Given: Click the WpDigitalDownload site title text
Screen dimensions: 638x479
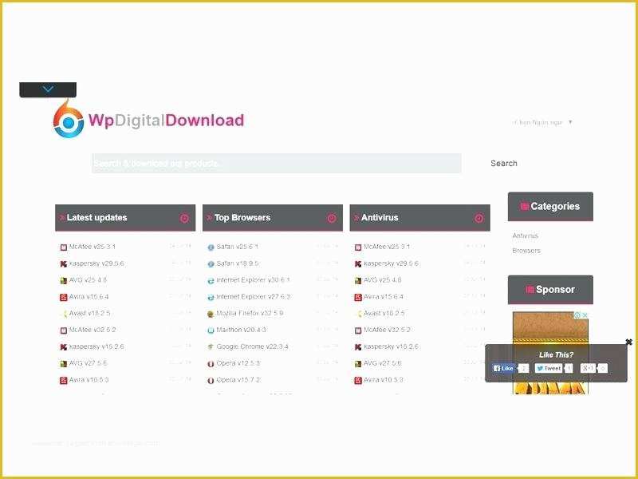Looking at the screenshot, I should click(x=166, y=121).
